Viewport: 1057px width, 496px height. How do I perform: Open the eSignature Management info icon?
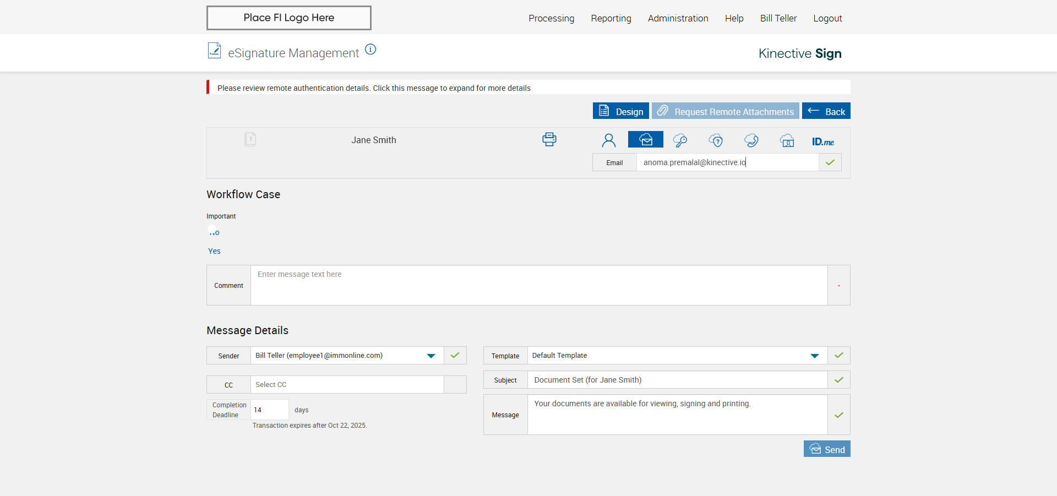point(371,50)
